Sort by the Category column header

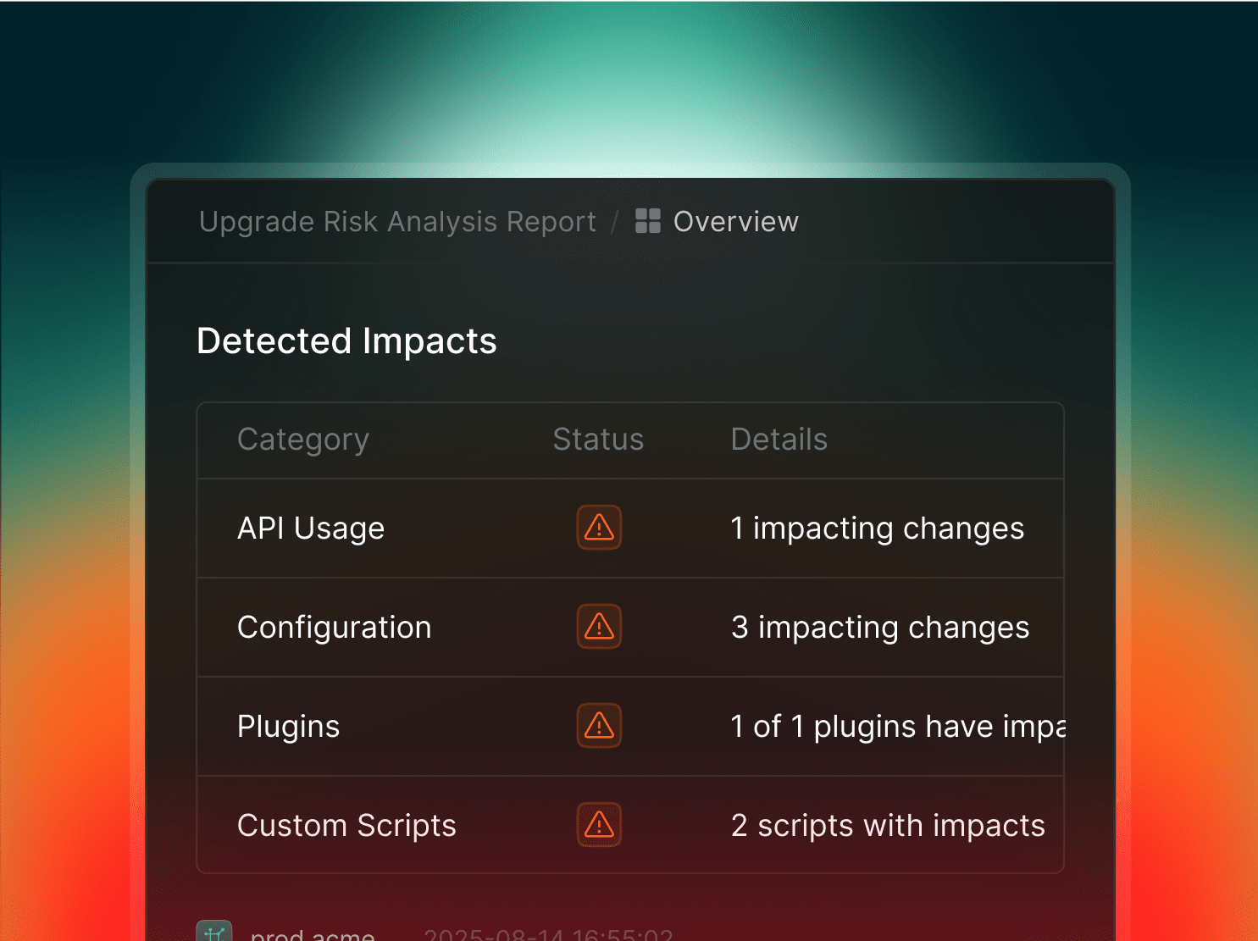[x=303, y=440]
